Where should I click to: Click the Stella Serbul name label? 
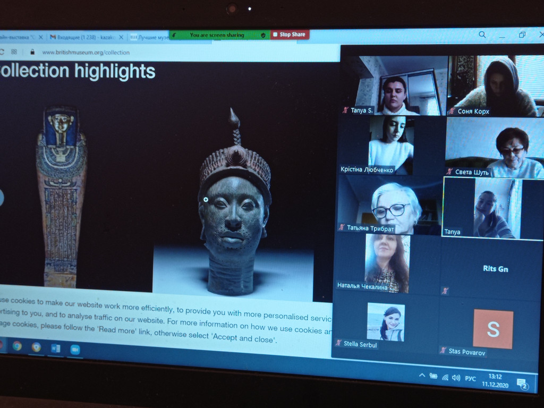pos(360,344)
